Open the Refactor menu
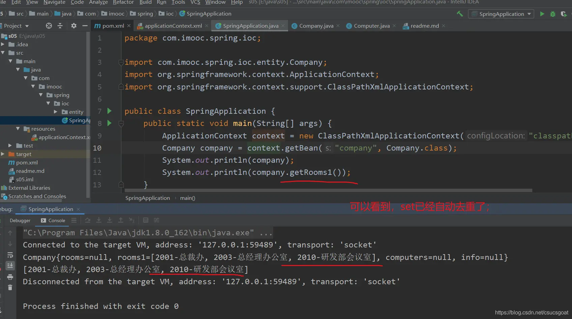Viewport: 572px width, 319px height. (123, 2)
